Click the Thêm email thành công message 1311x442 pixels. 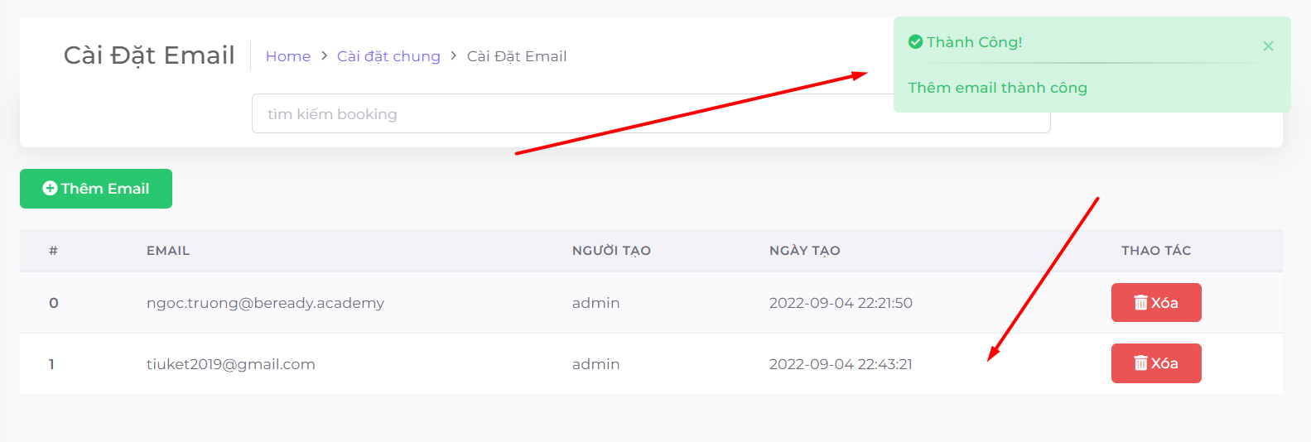tap(997, 88)
